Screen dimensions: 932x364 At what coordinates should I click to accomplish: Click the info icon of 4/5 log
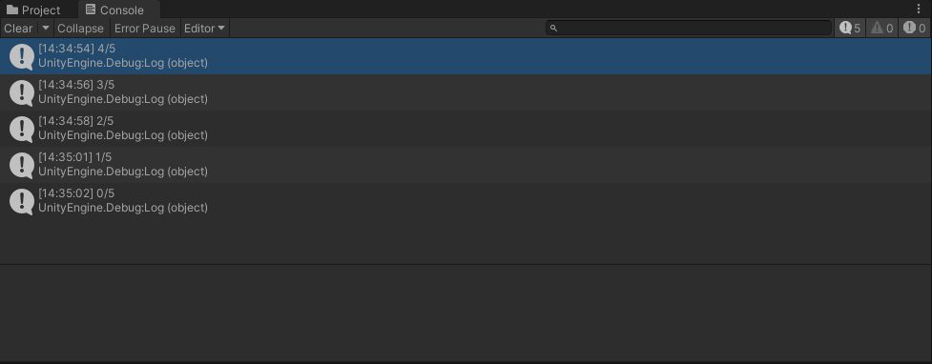[22, 56]
